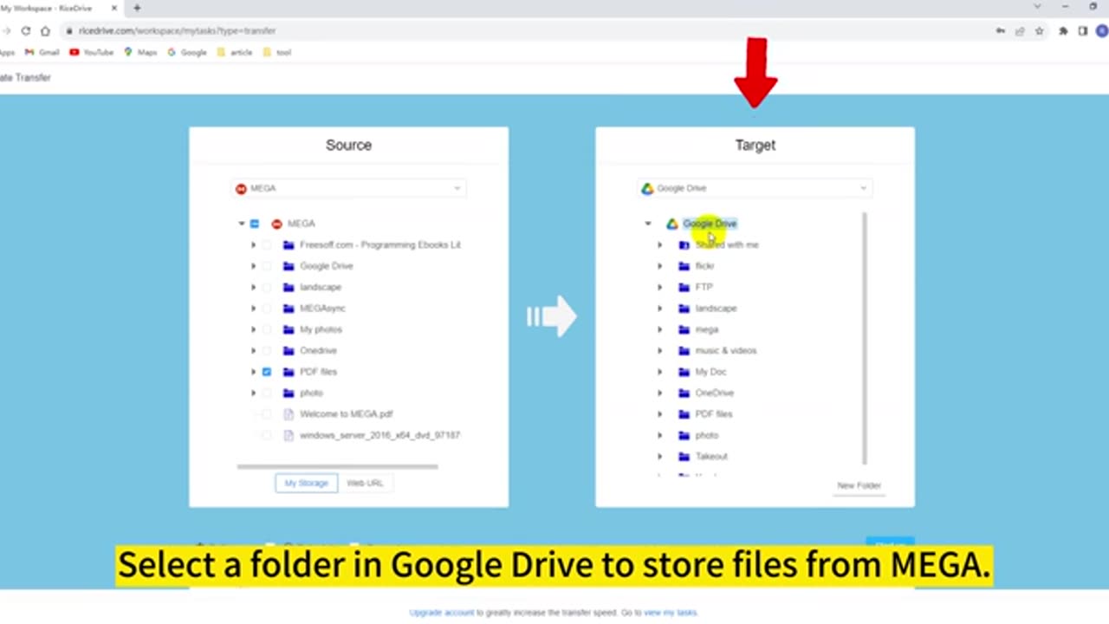The image size is (1109, 624).
Task: Check the My photos folder checkbox
Action: point(267,329)
